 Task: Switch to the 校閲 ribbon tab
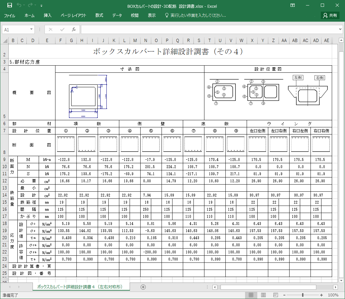[x=135, y=16]
